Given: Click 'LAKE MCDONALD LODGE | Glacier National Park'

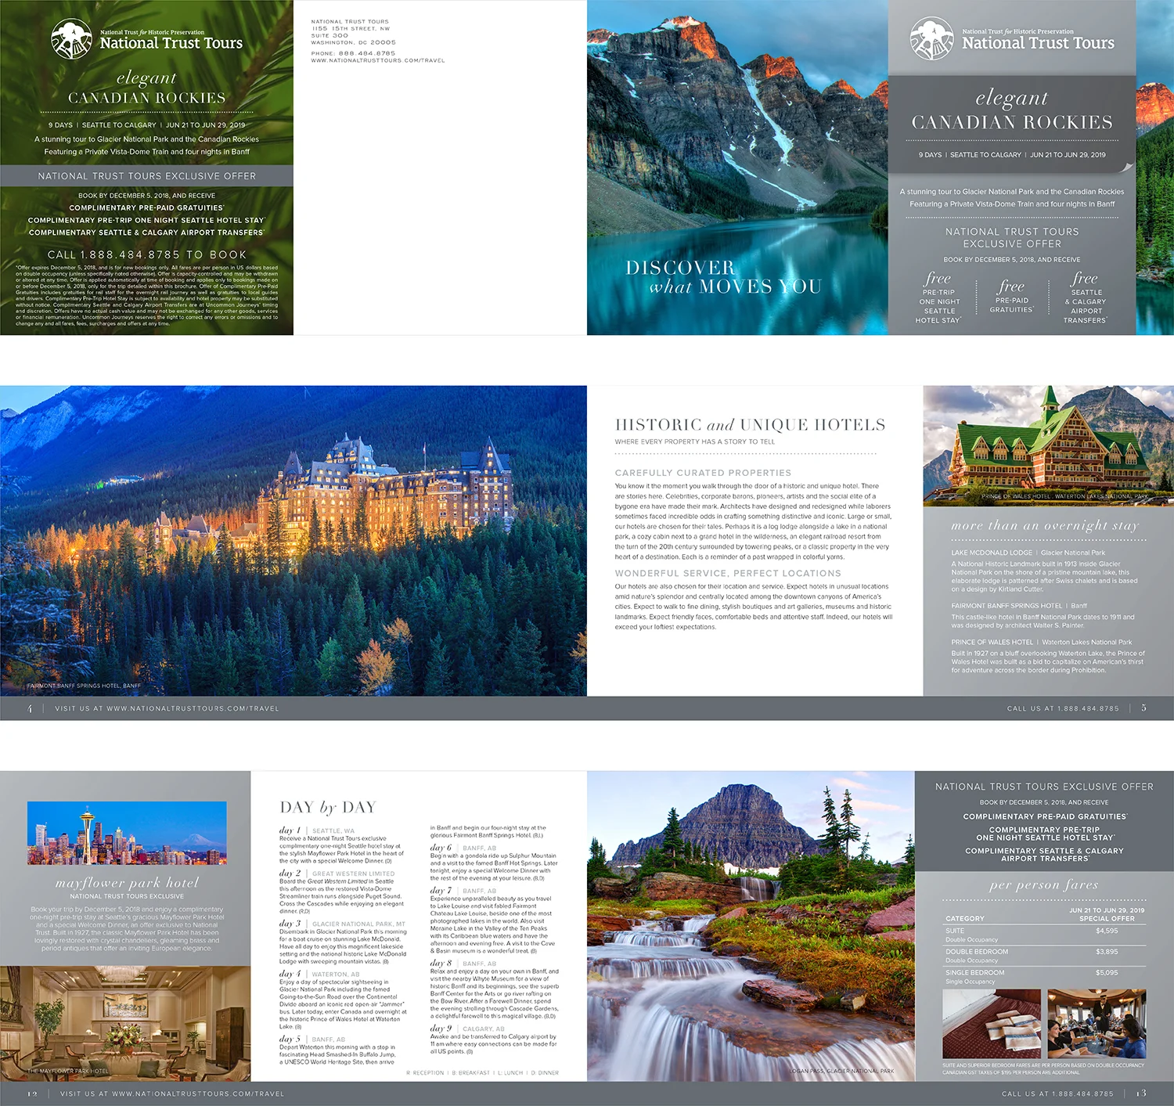Looking at the screenshot, I should 1028,553.
